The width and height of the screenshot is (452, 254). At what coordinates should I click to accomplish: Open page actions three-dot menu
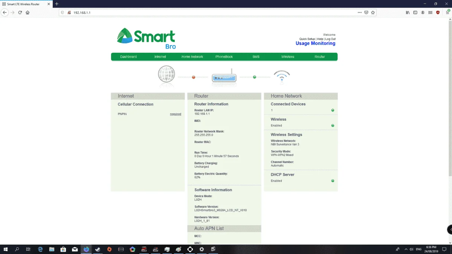[359, 12]
